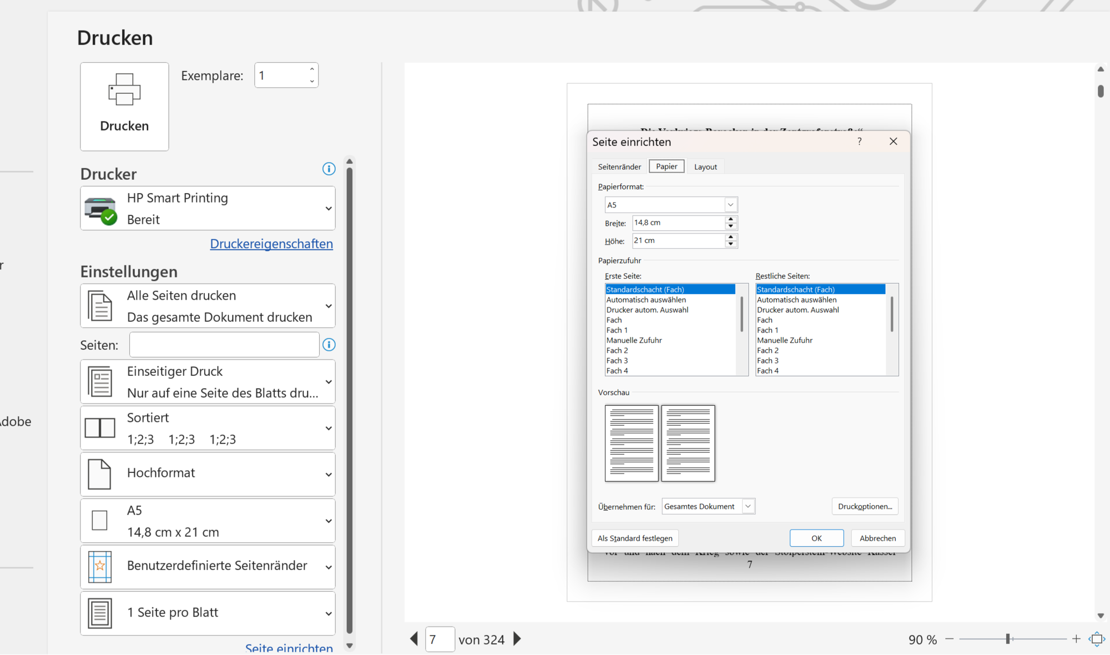
Task: Click zoom out minus icon
Action: click(x=950, y=639)
